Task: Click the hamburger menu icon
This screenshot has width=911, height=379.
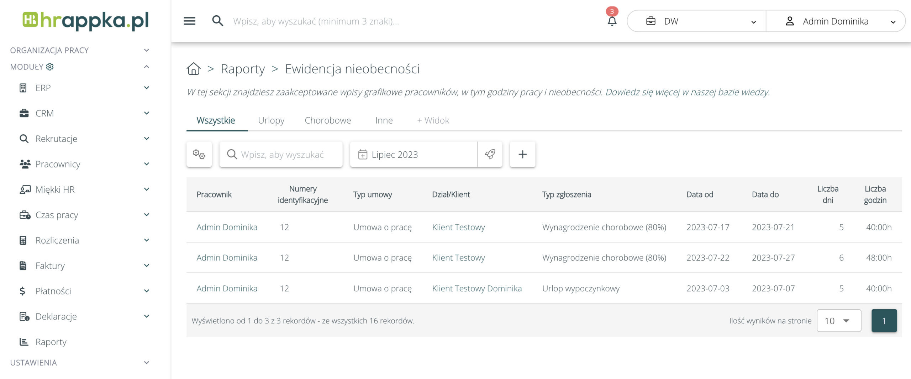Action: (x=189, y=21)
